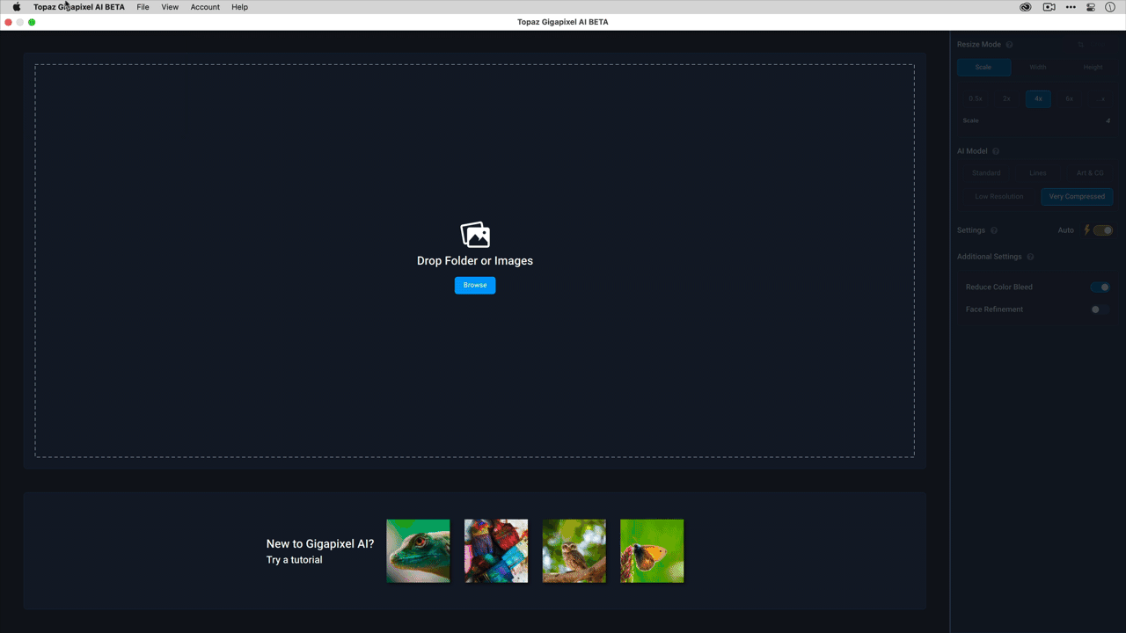Open the AI Model help icon
The width and height of the screenshot is (1126, 633).
tap(996, 151)
